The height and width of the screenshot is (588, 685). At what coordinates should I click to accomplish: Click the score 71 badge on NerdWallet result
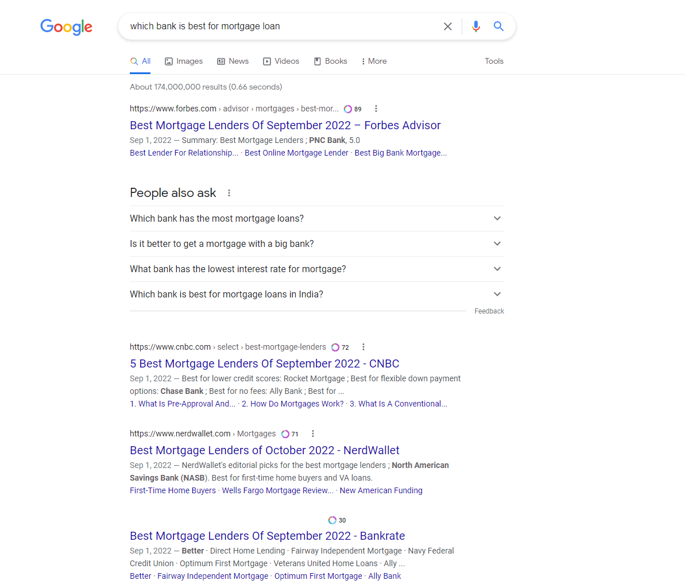(289, 434)
